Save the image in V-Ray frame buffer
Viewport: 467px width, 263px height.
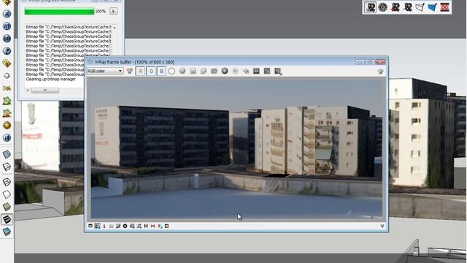coord(193,71)
